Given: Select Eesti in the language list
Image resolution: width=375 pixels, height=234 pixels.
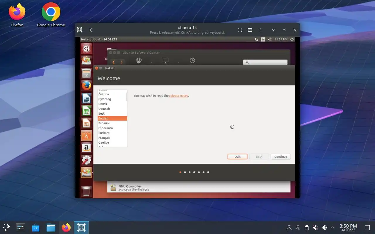Looking at the screenshot, I should click(112, 113).
